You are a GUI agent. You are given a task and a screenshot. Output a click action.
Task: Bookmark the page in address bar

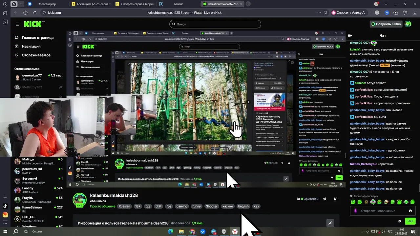(325, 12)
